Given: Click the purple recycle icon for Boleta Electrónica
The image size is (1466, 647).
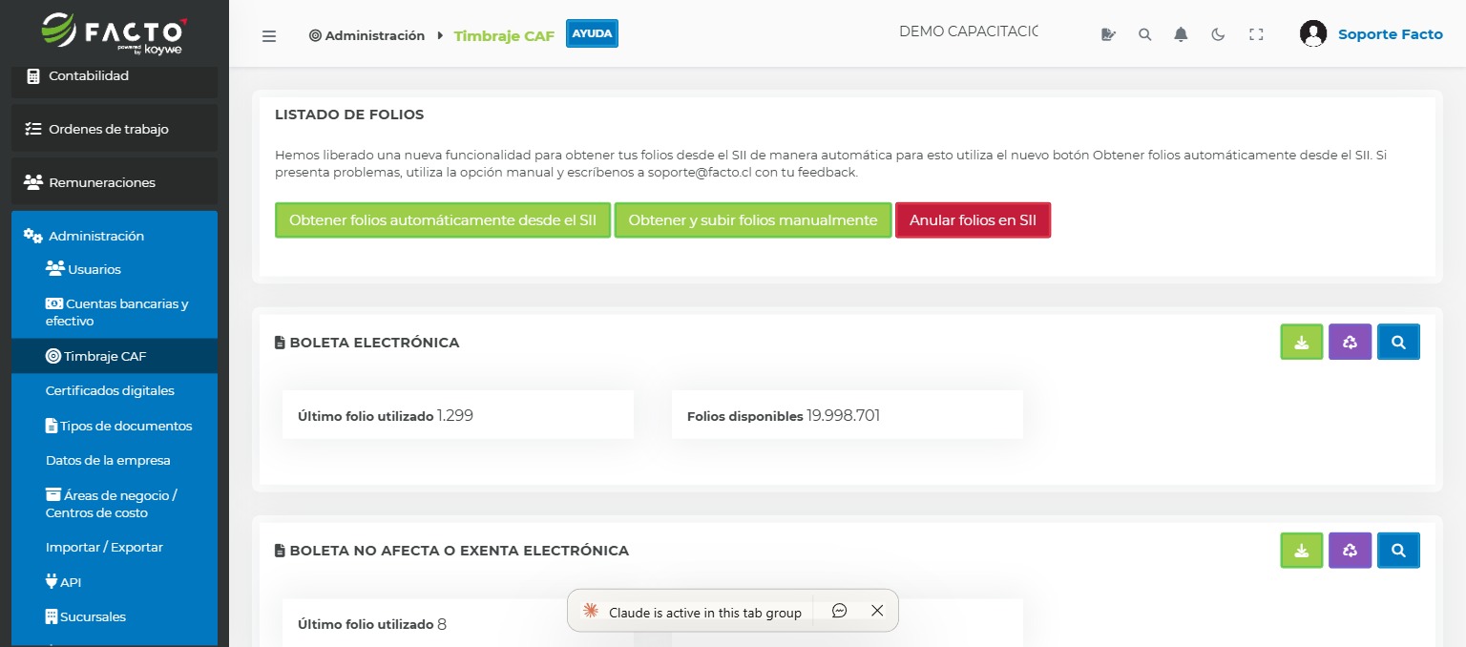Looking at the screenshot, I should [1350, 342].
